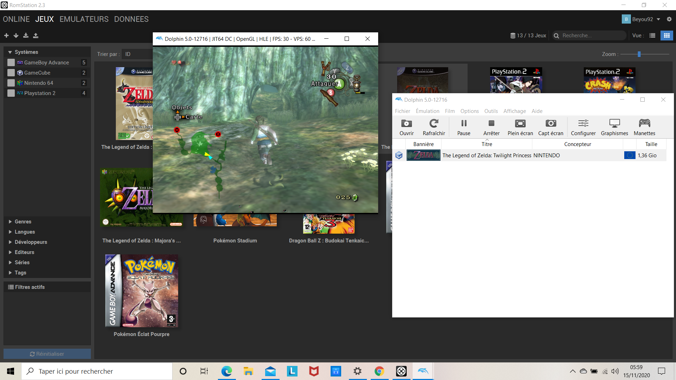Click the Dolphin icon in the taskbar
Image resolution: width=676 pixels, height=380 pixels.
pyautogui.click(x=423, y=371)
